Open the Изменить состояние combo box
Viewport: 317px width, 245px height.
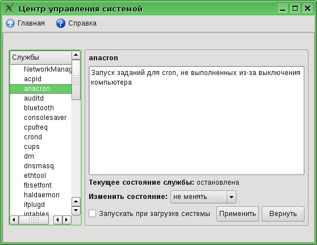203,197
